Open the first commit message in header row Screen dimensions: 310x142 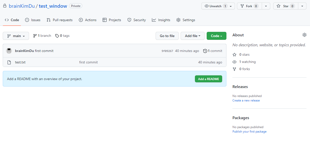pos(44,51)
